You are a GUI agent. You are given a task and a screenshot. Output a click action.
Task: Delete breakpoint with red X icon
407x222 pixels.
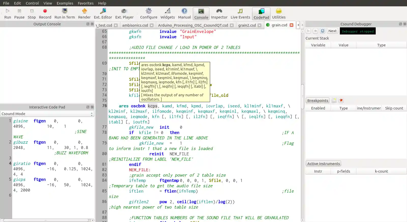click(341, 100)
